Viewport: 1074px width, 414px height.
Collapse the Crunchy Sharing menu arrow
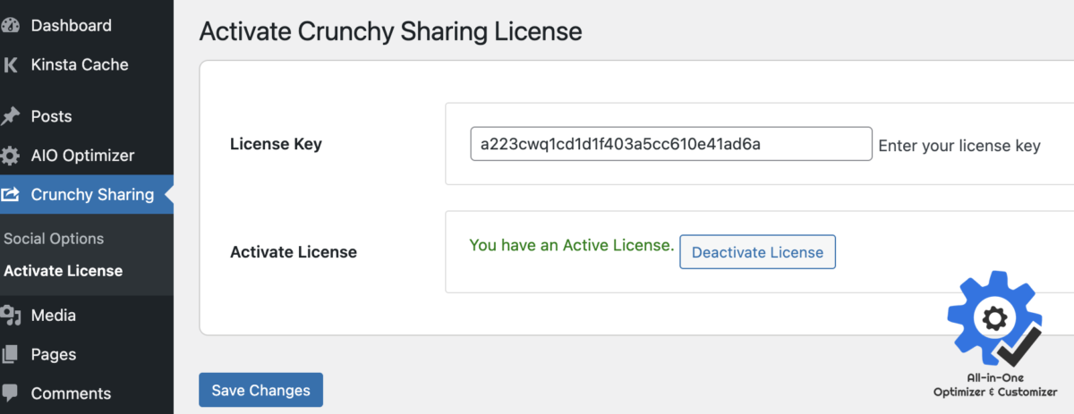click(x=168, y=194)
